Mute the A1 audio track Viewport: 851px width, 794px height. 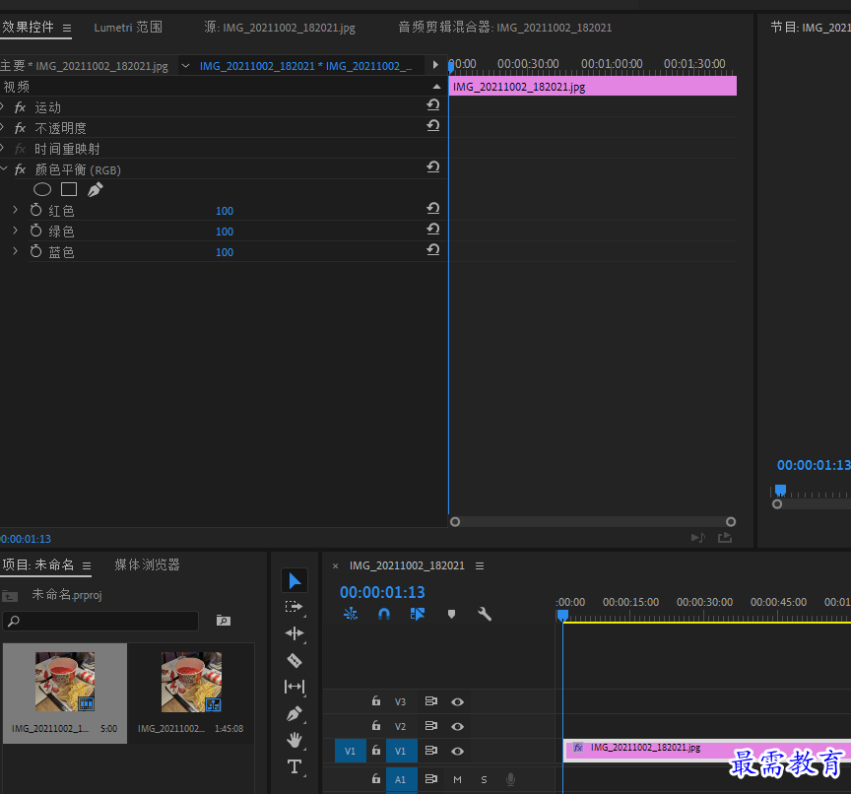458,779
